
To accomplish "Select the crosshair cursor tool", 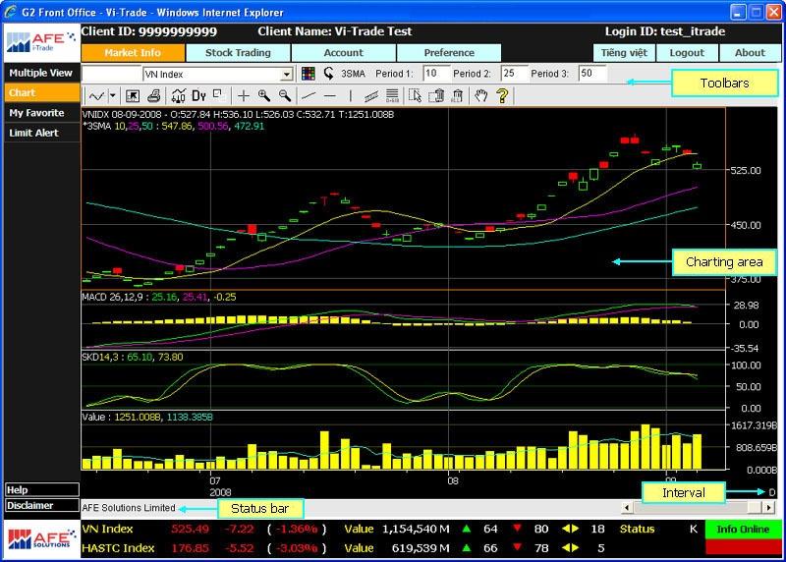I will [243, 95].
